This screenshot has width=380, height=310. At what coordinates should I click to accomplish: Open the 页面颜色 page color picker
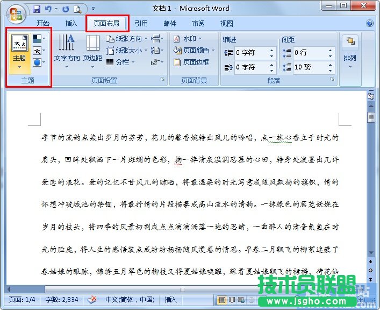click(194, 51)
